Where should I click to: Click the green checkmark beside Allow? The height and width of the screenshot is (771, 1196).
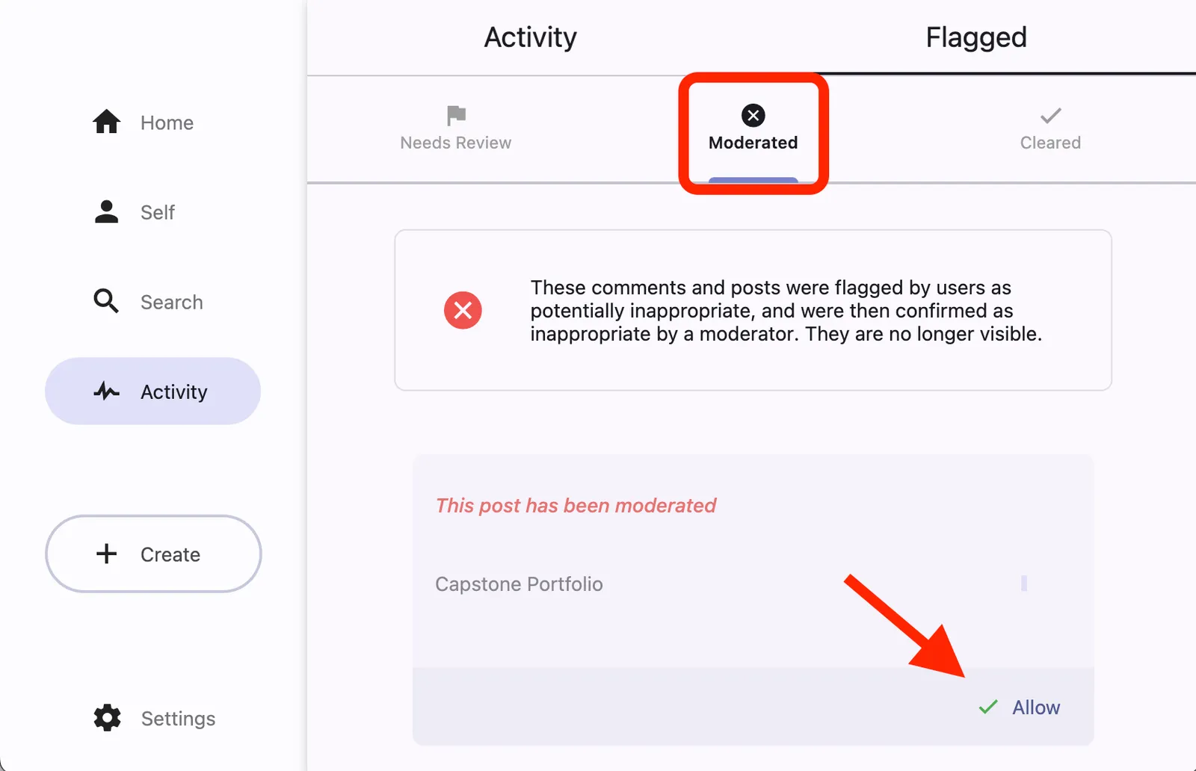tap(987, 707)
